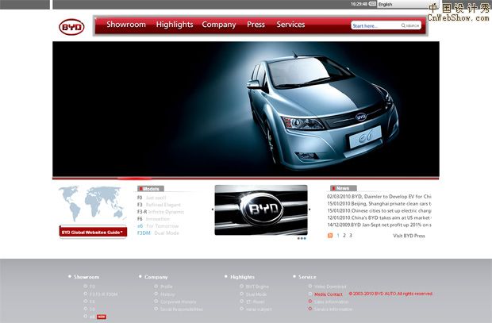Click the Visit BYD Press link
Image resolution: width=492 pixels, height=323 pixels.
[409, 236]
